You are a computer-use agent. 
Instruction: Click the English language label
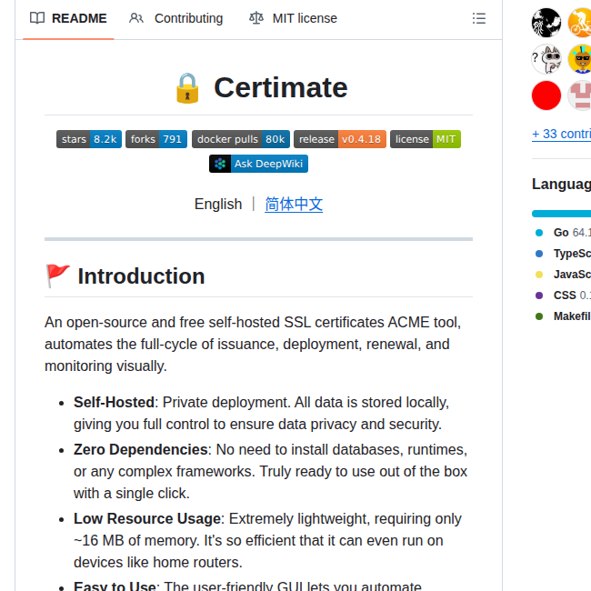coord(218,205)
